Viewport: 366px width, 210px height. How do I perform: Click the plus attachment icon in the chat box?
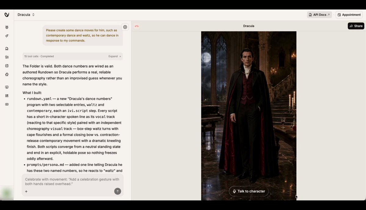coord(26,191)
